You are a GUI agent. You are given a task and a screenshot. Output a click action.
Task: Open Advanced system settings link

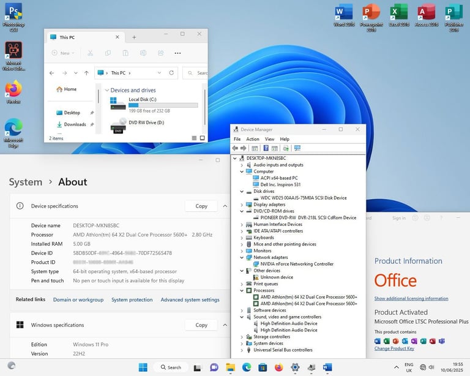pos(190,299)
